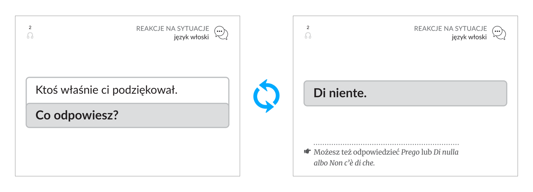Click the word 'Prego' in the tip
The width and height of the screenshot is (533, 192).
point(410,152)
